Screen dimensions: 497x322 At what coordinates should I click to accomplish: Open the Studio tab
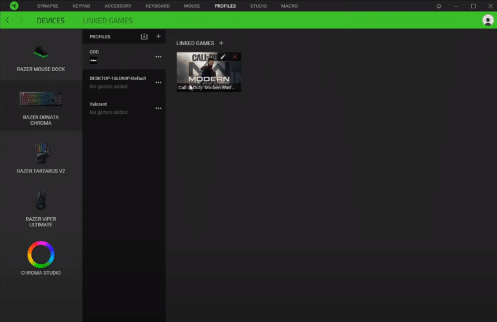[258, 6]
